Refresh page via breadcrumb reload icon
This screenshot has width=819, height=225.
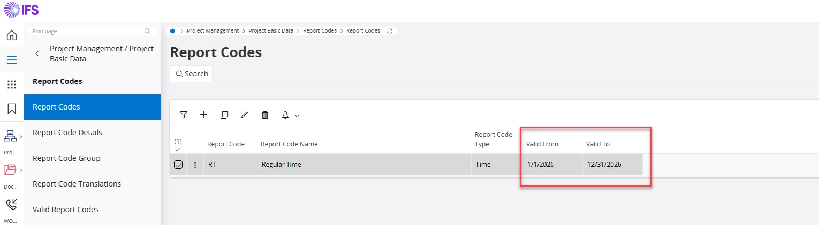(x=390, y=31)
